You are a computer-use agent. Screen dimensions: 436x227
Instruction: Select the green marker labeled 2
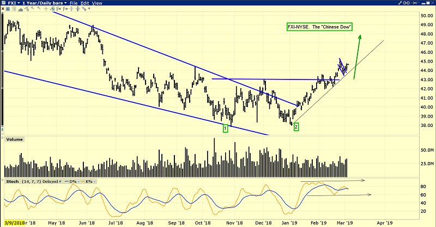(x=296, y=127)
